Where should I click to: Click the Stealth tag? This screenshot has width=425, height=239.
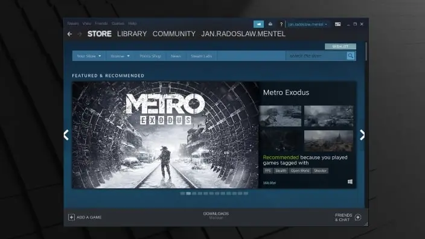[281, 171]
